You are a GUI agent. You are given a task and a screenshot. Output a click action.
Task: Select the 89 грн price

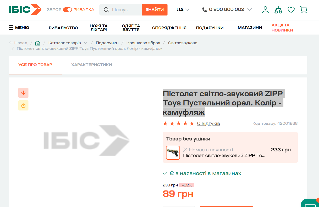tap(178, 194)
